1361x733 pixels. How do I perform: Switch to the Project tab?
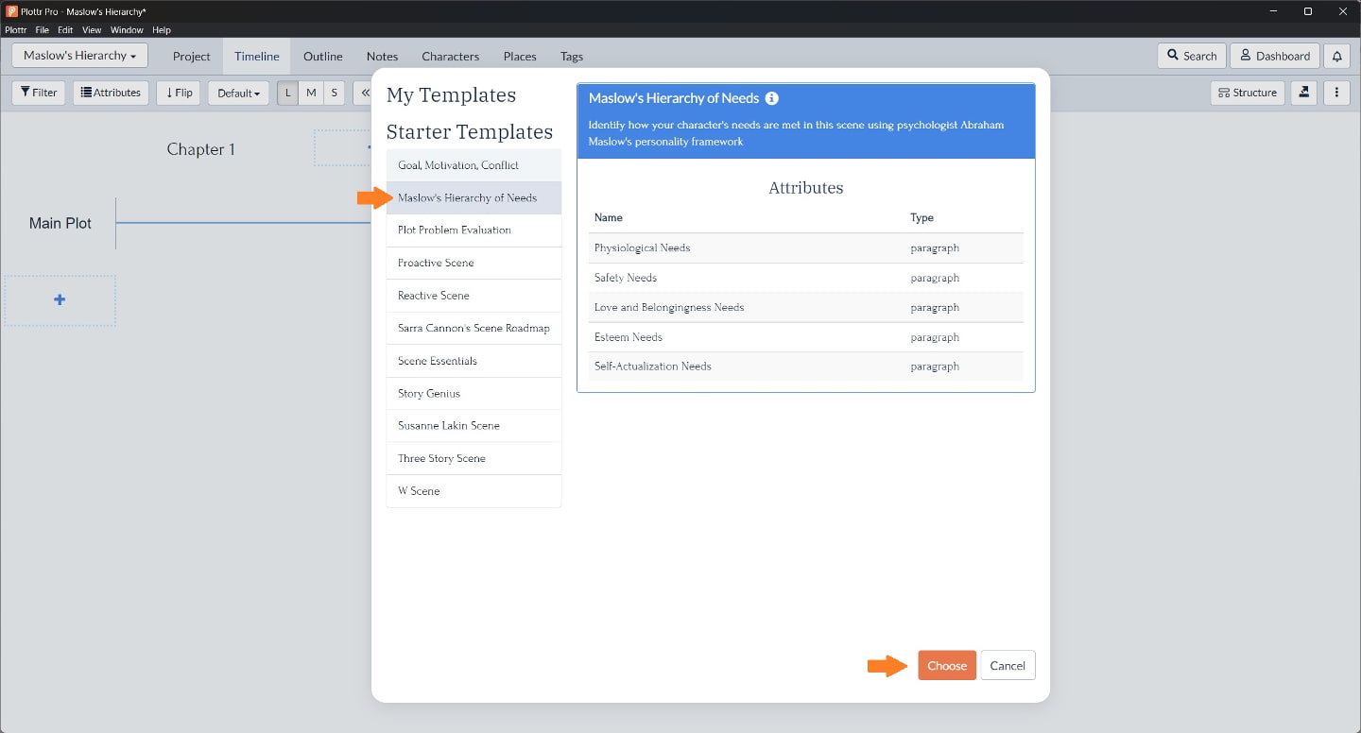click(x=192, y=56)
